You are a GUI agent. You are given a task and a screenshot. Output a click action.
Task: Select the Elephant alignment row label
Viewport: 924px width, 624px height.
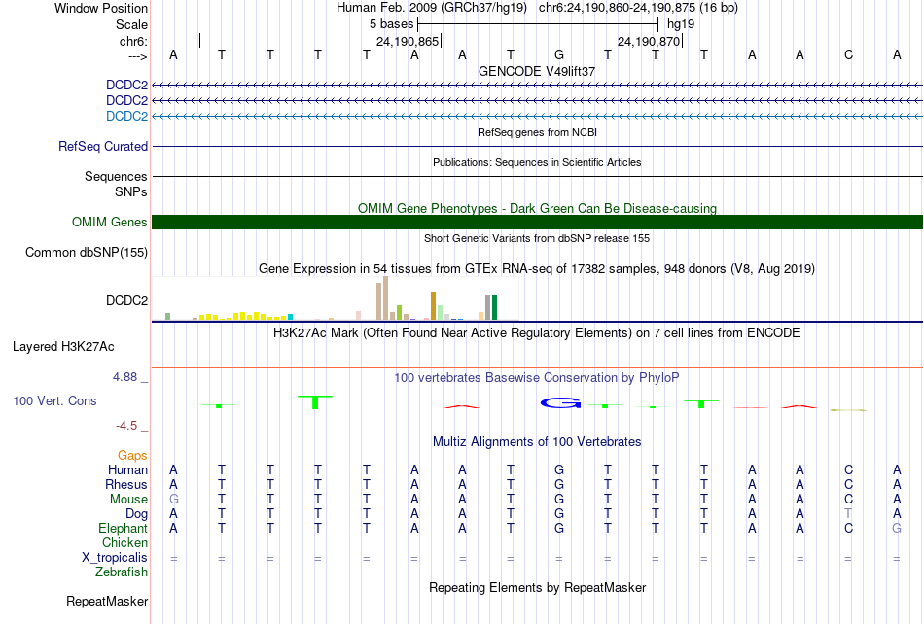tap(123, 528)
